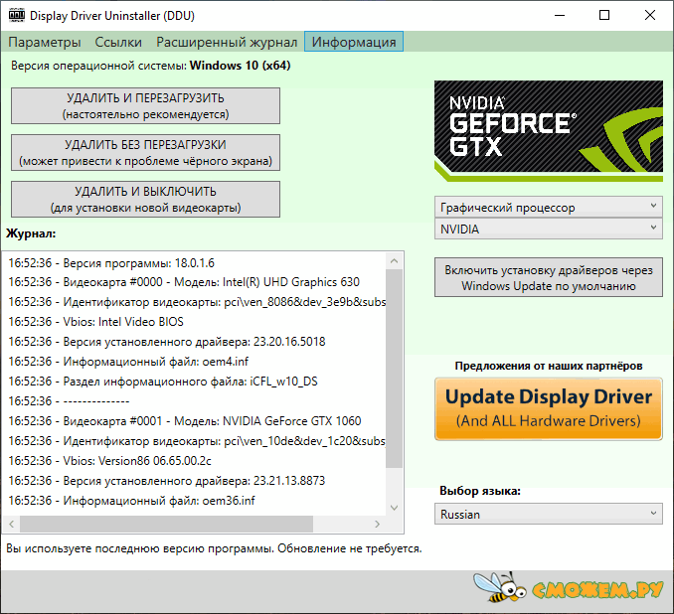Screen dimensions: 674x614
Task: Select log line 'Информационный файл: oem4.inf'
Action: click(x=128, y=362)
